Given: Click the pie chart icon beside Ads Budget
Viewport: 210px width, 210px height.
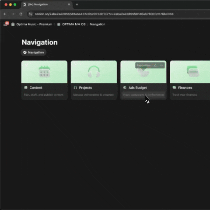Looking at the screenshot, I should pyautogui.click(x=125, y=87).
